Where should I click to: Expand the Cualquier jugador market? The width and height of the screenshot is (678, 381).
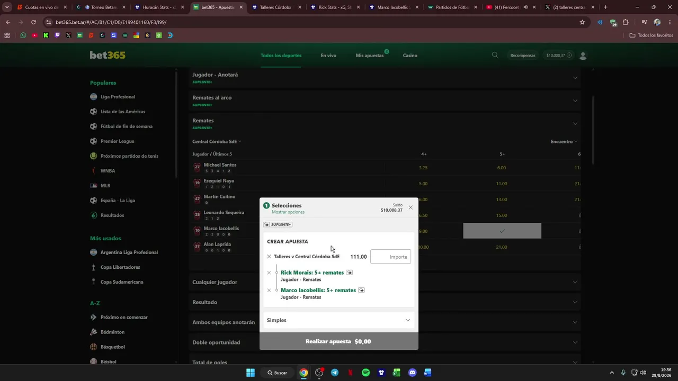(385, 282)
